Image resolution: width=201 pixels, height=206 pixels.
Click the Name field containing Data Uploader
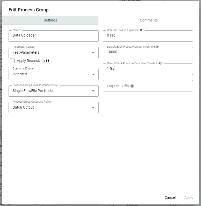click(x=54, y=36)
